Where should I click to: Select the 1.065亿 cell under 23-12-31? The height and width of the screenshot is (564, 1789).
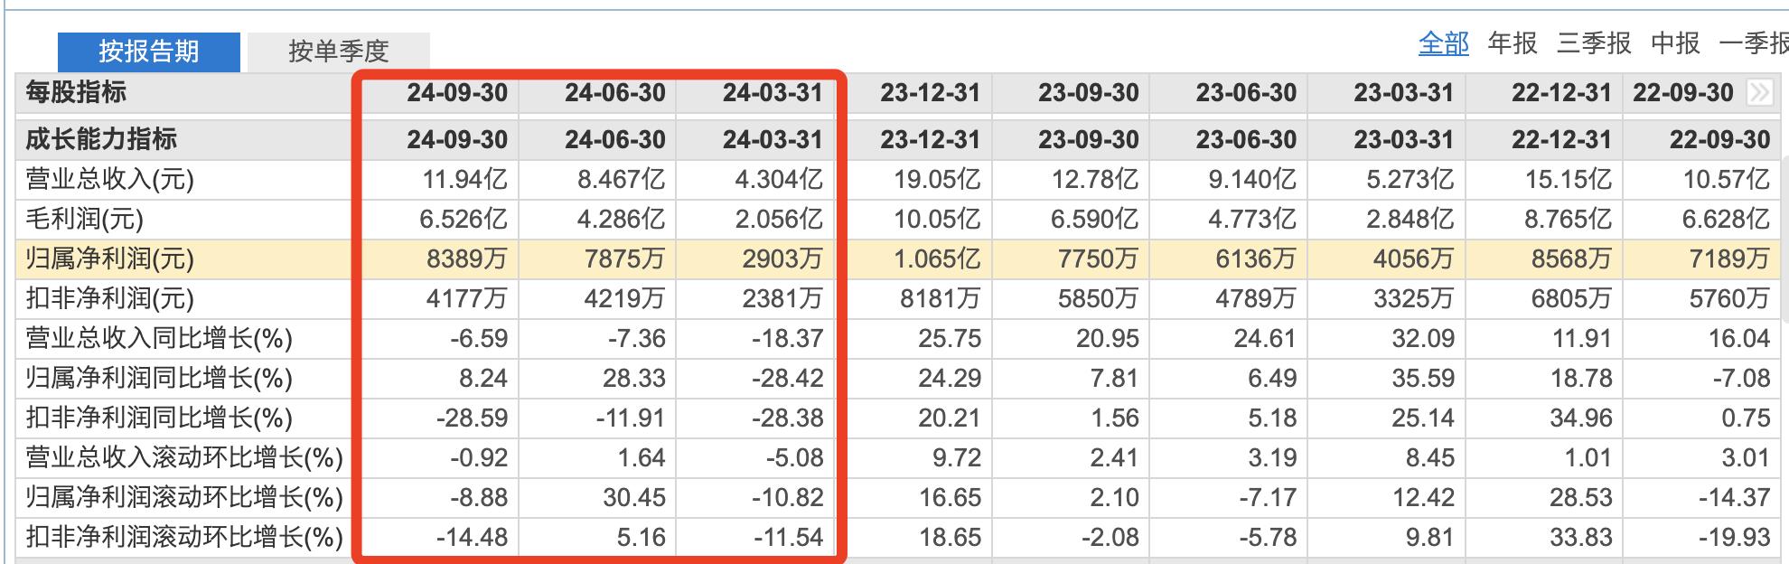tap(937, 258)
